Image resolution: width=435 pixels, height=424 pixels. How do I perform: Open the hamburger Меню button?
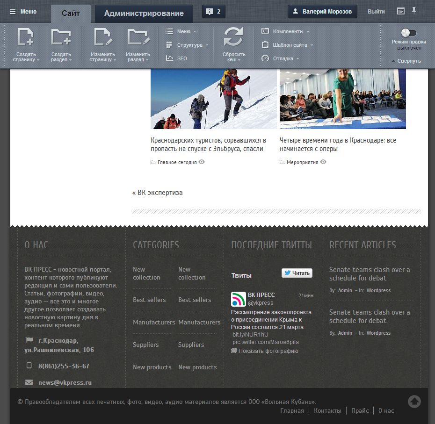coord(23,12)
